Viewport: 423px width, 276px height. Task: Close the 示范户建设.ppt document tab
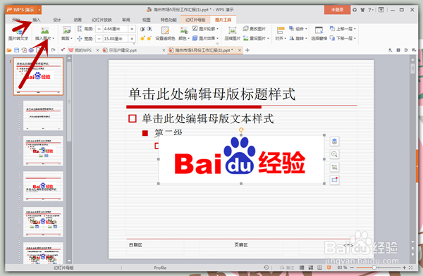pyautogui.click(x=164, y=50)
